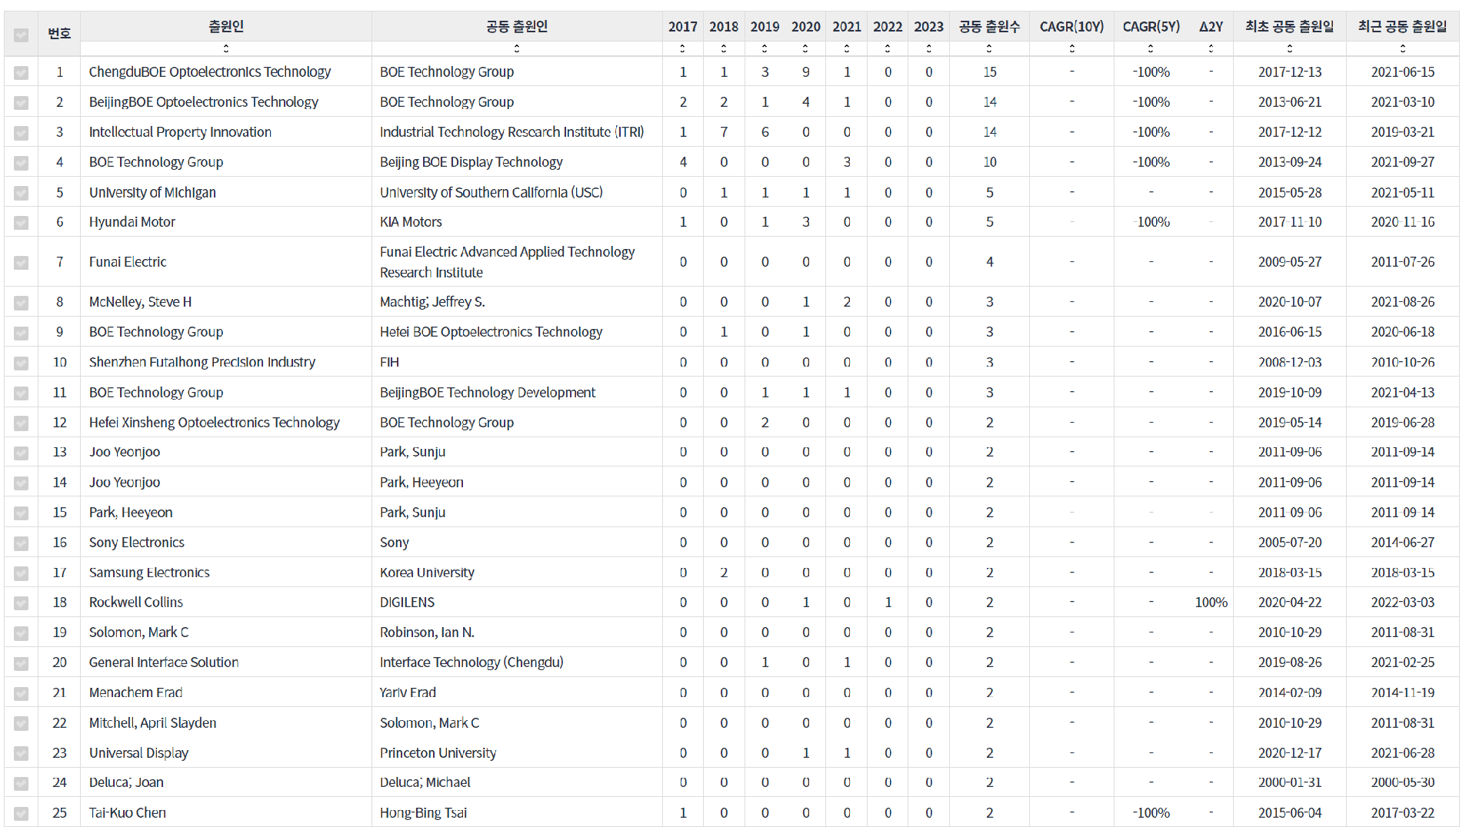The image size is (1466, 830).
Task: Sort by CAGR(10Y) column arrows
Action: click(1072, 48)
